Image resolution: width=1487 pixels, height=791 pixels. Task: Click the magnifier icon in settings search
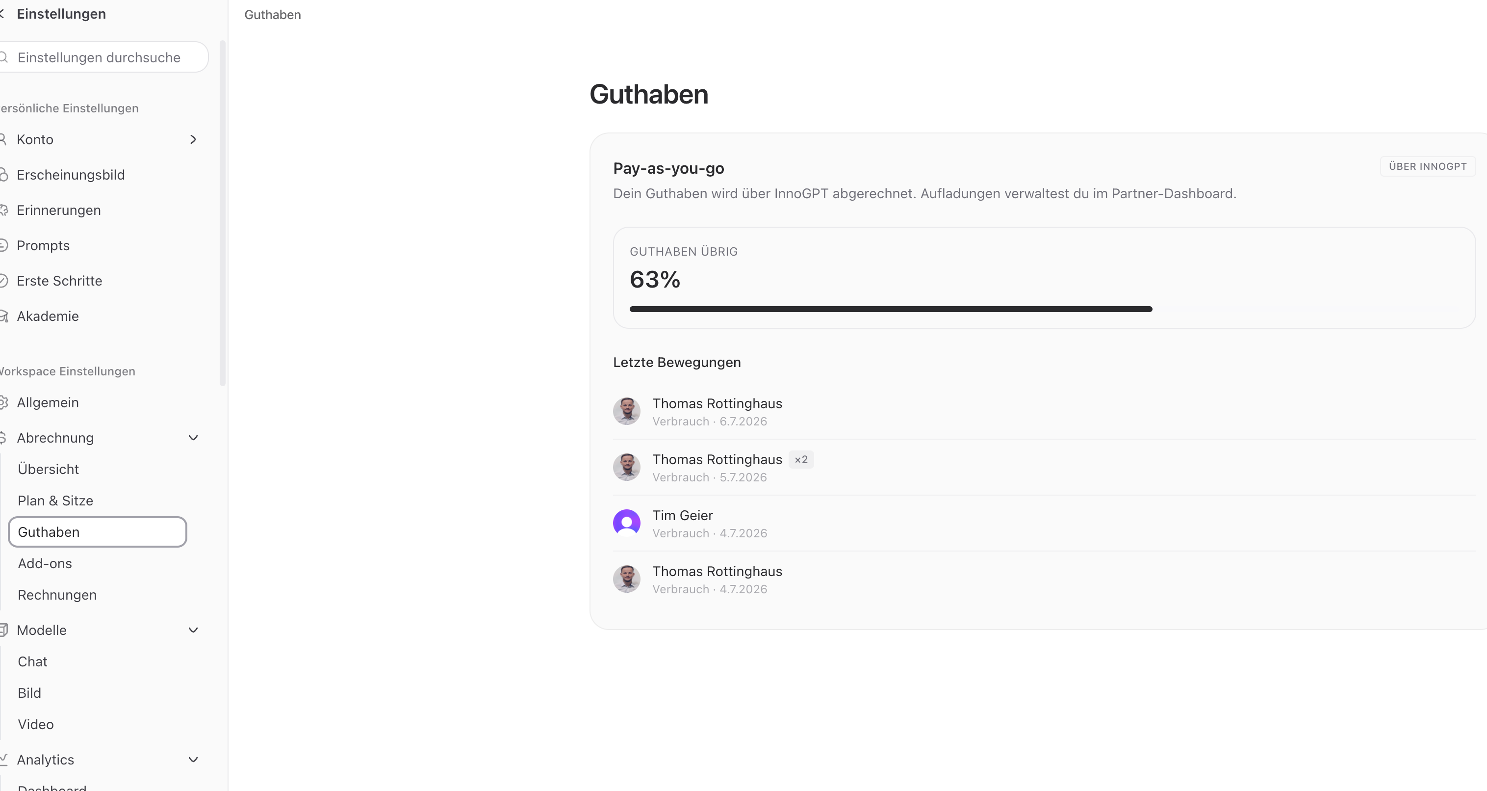3,57
